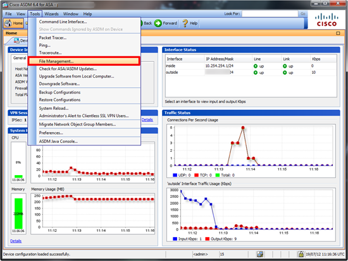Open ASDM Java Console

coord(84,142)
